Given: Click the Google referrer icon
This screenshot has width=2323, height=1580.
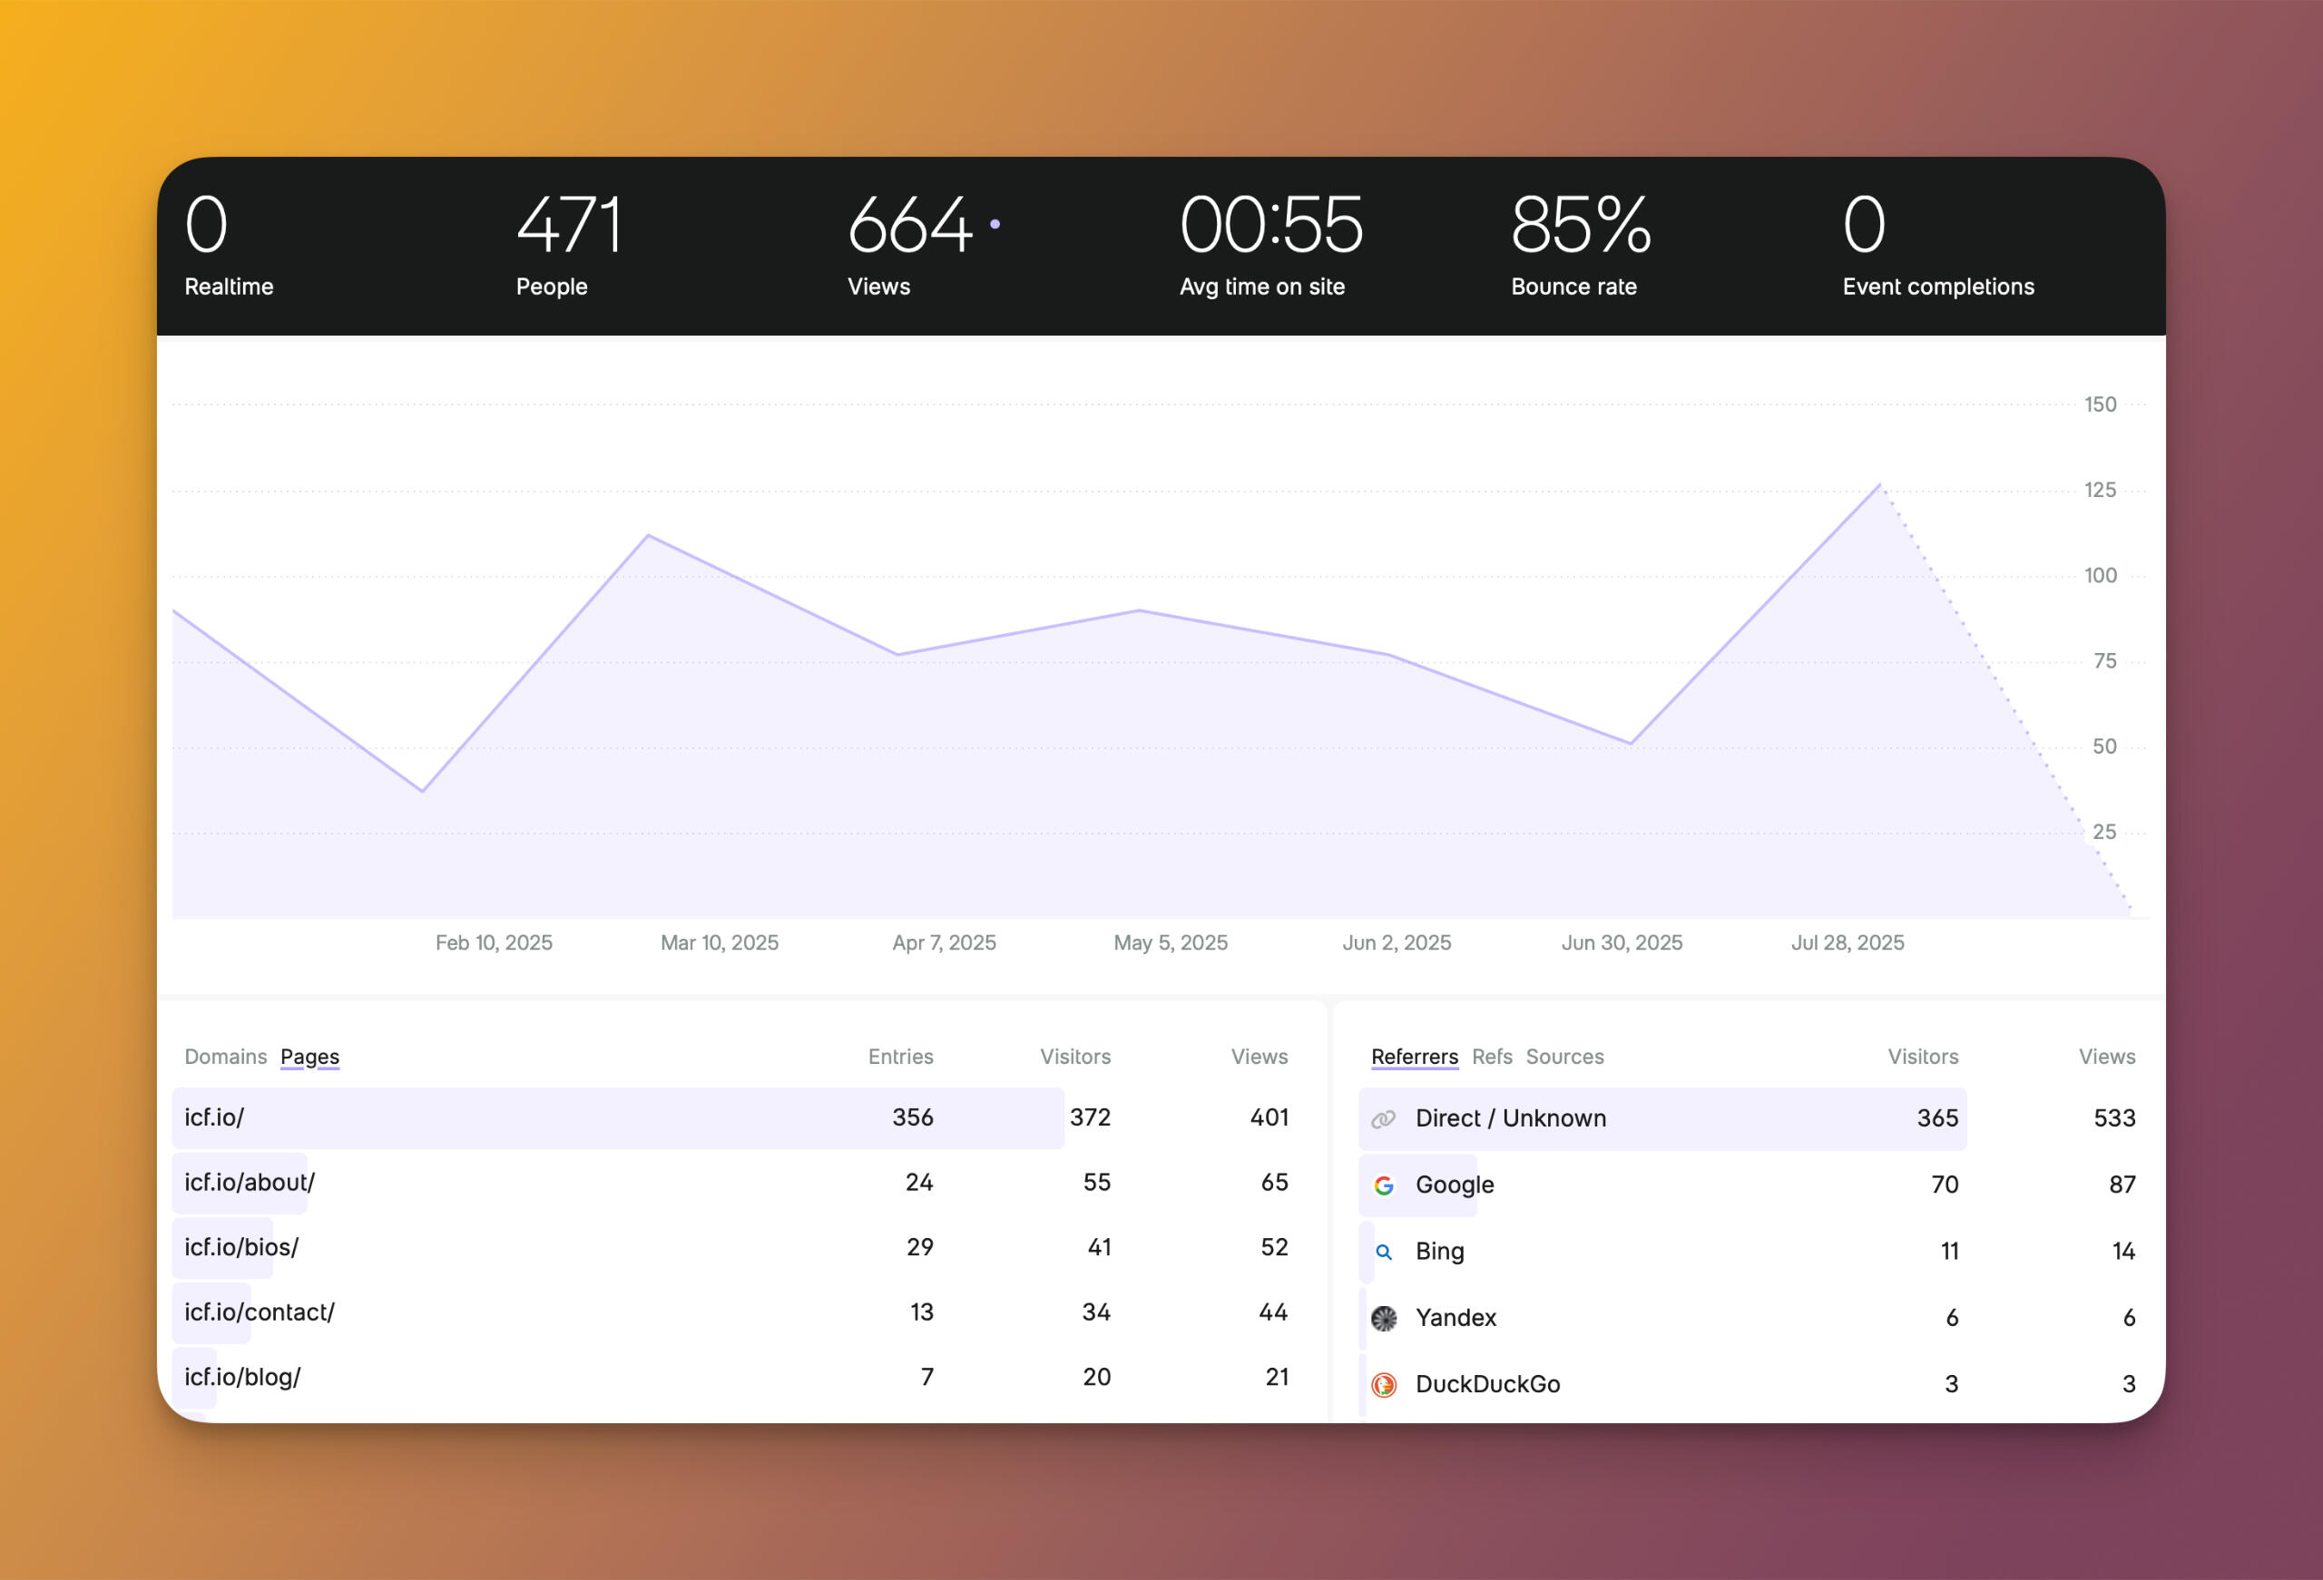Looking at the screenshot, I should 1384,1185.
